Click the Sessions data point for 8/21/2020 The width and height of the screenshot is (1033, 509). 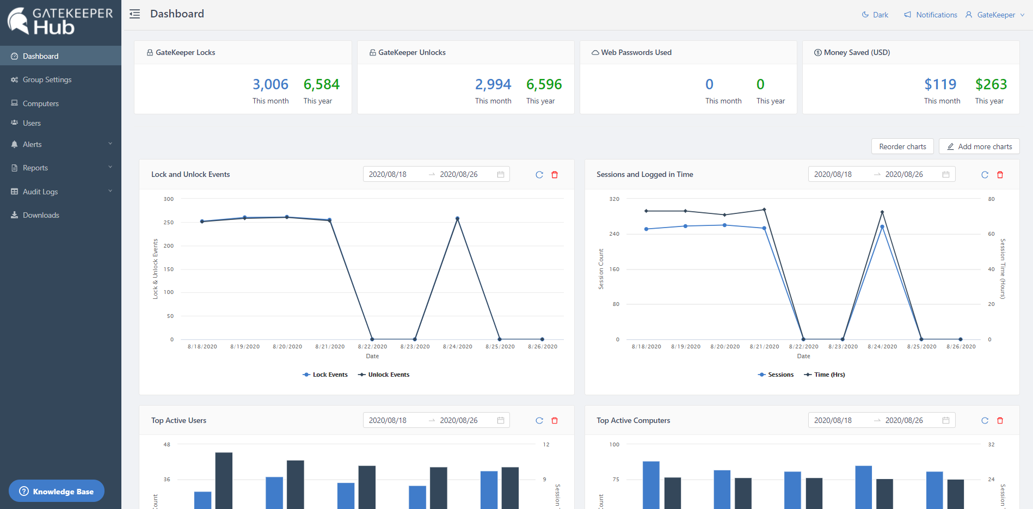tap(764, 228)
